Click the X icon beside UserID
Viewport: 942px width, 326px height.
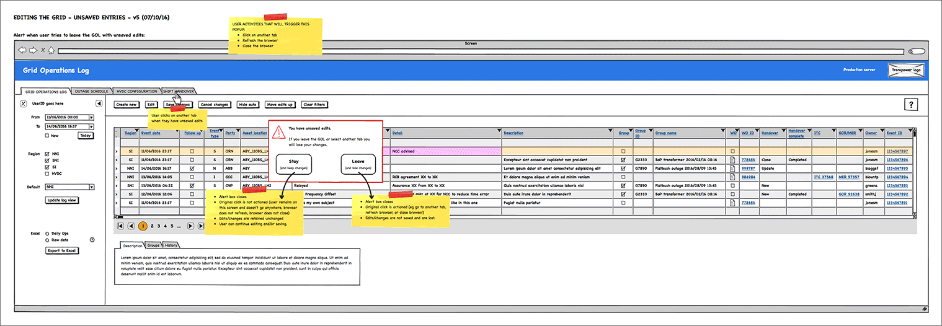coord(24,104)
